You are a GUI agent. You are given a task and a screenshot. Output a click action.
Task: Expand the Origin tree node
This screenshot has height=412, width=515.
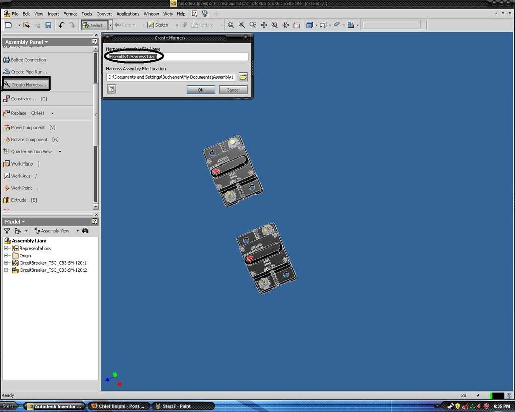(x=6, y=255)
